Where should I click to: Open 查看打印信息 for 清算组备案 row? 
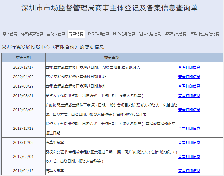(189, 142)
